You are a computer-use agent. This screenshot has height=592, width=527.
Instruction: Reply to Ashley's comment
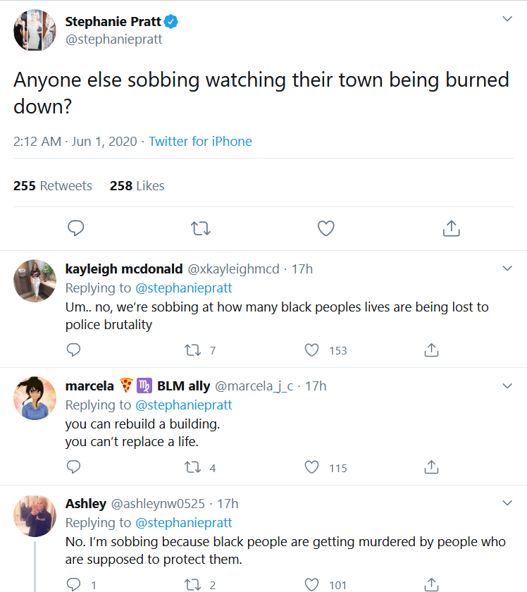[73, 584]
